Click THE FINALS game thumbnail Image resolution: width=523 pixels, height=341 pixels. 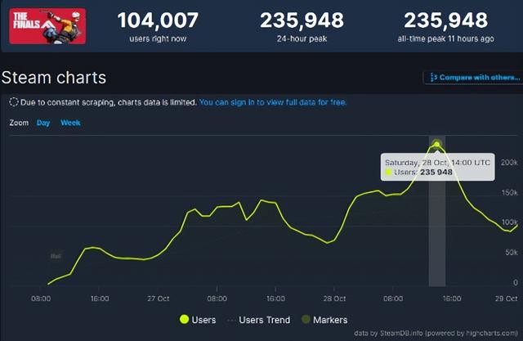pos(47,26)
